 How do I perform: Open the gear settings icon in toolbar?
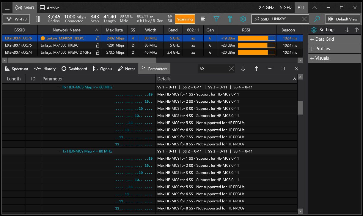point(243,19)
